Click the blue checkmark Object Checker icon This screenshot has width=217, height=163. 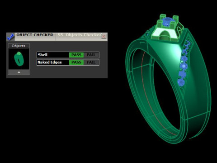coord(11,37)
